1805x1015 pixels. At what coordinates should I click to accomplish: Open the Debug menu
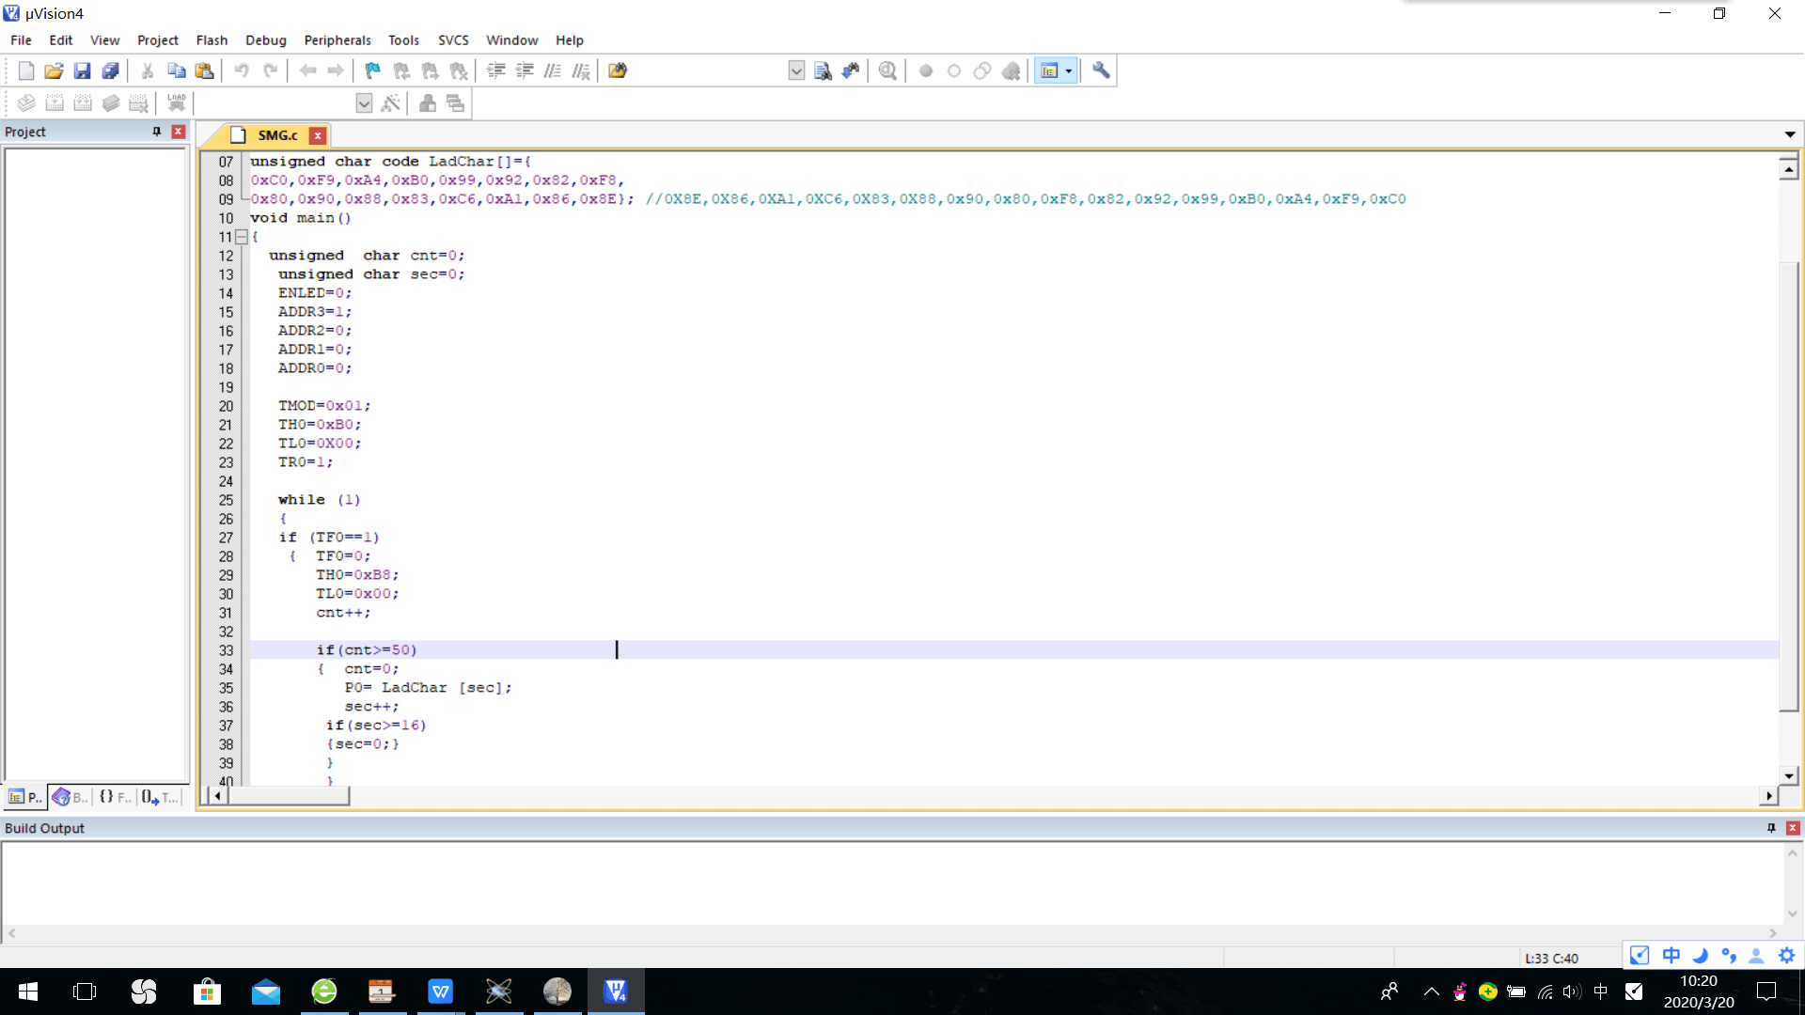click(266, 40)
